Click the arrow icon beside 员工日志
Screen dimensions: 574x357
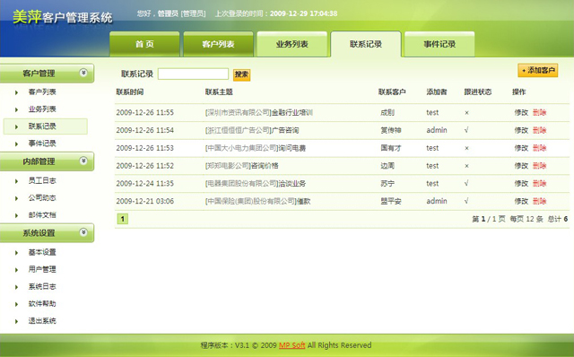16,181
